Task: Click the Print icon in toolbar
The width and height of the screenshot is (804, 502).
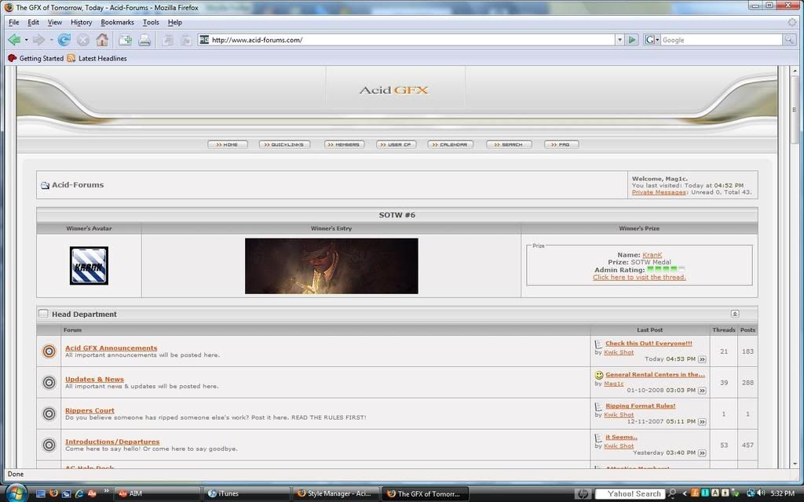Action: coord(144,40)
